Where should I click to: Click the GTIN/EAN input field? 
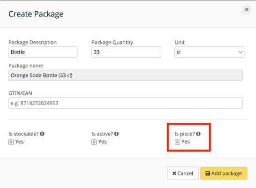pyautogui.click(x=126, y=103)
